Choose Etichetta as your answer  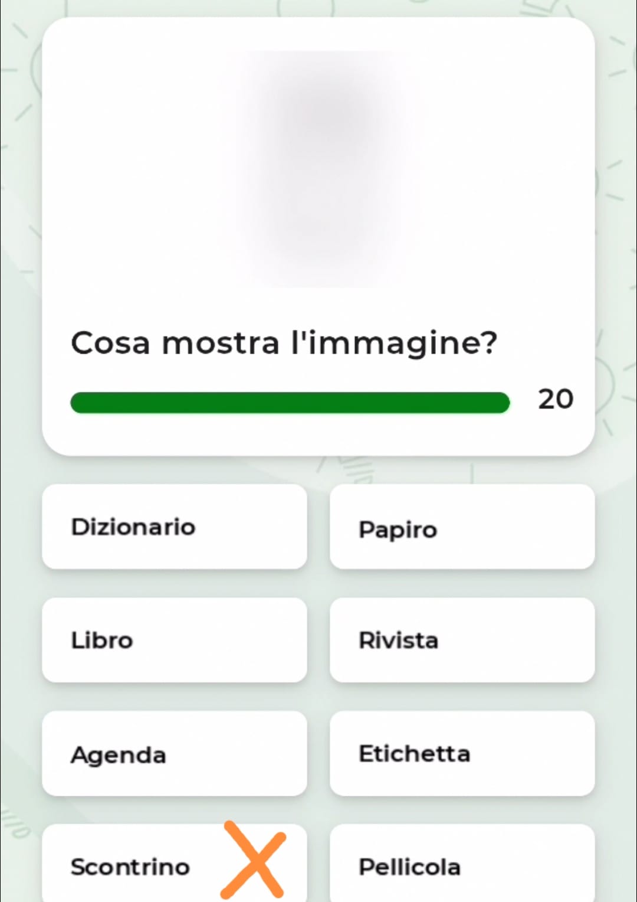tap(462, 753)
